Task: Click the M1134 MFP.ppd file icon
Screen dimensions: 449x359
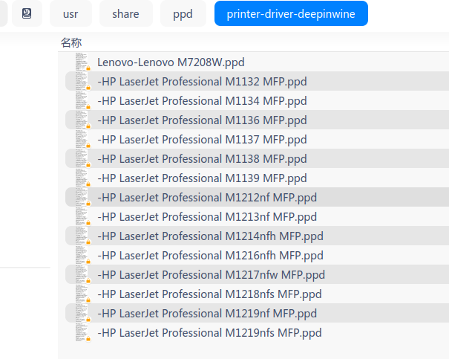Action: click(x=83, y=100)
